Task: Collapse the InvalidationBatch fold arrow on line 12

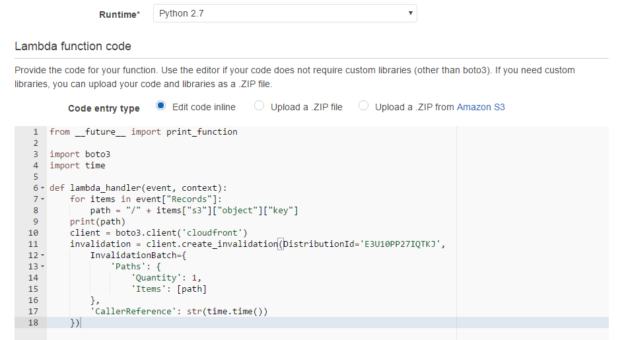Action: coord(42,255)
